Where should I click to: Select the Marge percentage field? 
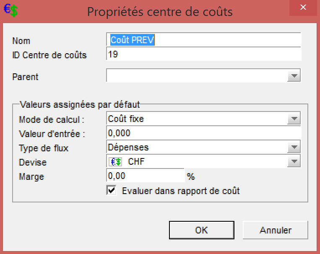point(145,176)
